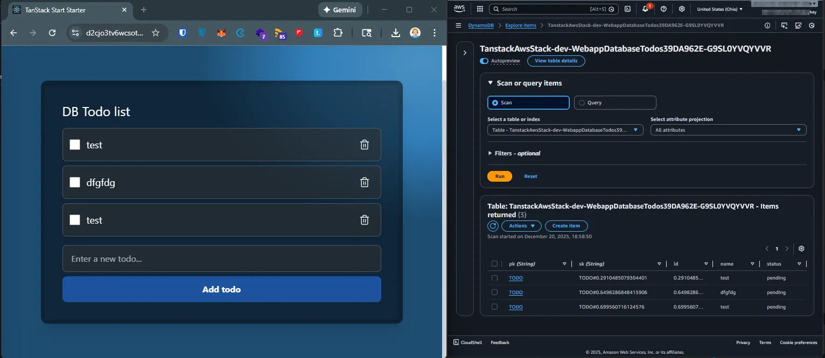Viewport: 825px width, 358px height.
Task: Open CloudShell icon in AWS top bar
Action: click(x=627, y=9)
